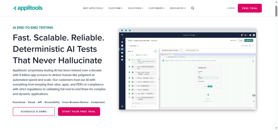Click the Applitools logo in the demo app's dark sidebar
Image resolution: width=278 pixels, height=130 pixels.
click(x=122, y=35)
